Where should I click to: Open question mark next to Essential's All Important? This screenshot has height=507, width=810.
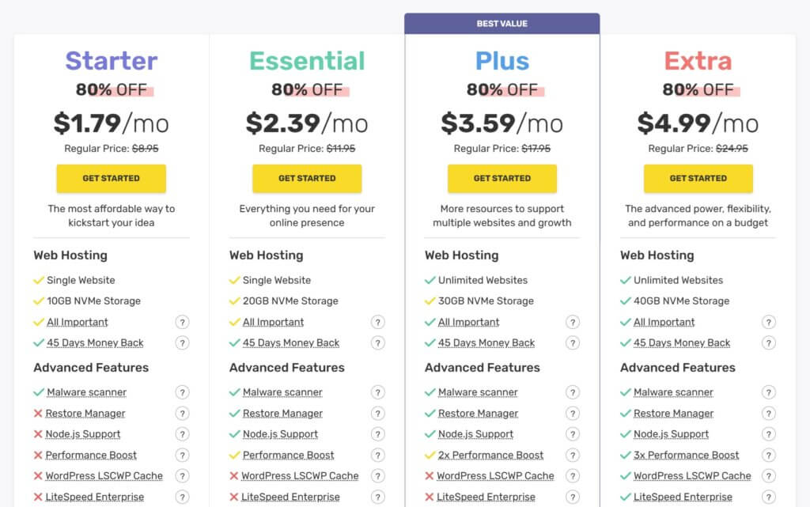(x=377, y=322)
